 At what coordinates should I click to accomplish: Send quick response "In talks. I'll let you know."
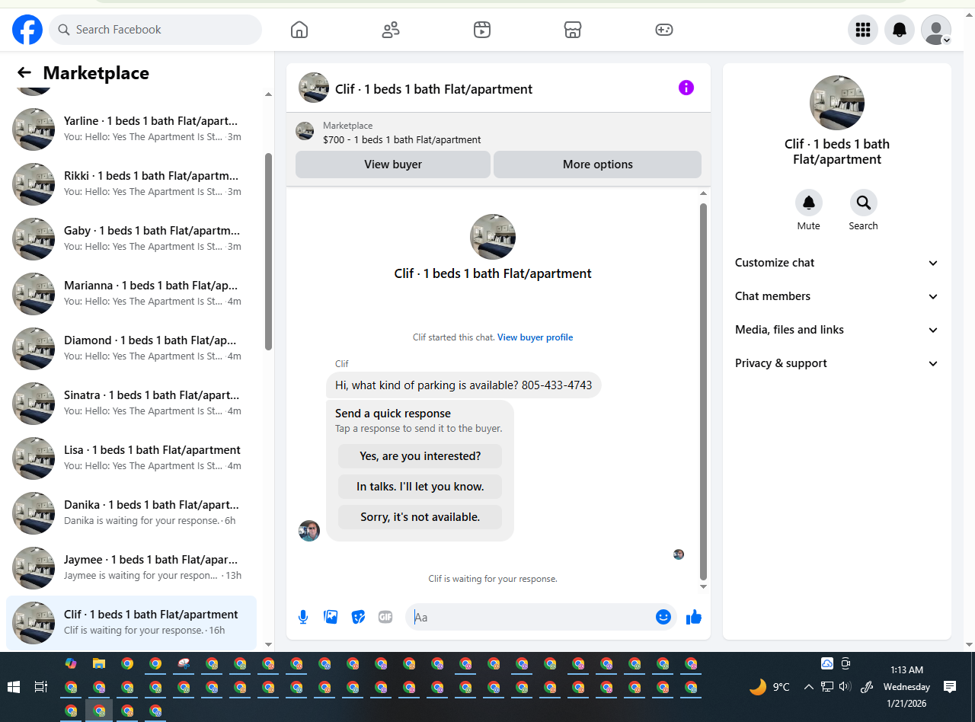(x=420, y=487)
